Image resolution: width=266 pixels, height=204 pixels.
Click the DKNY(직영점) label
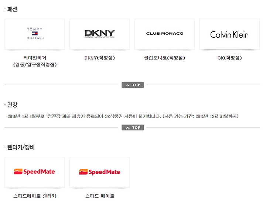(100, 58)
